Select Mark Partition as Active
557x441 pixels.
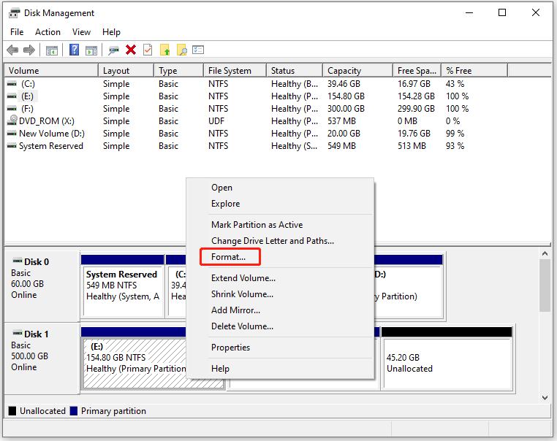coord(280,225)
